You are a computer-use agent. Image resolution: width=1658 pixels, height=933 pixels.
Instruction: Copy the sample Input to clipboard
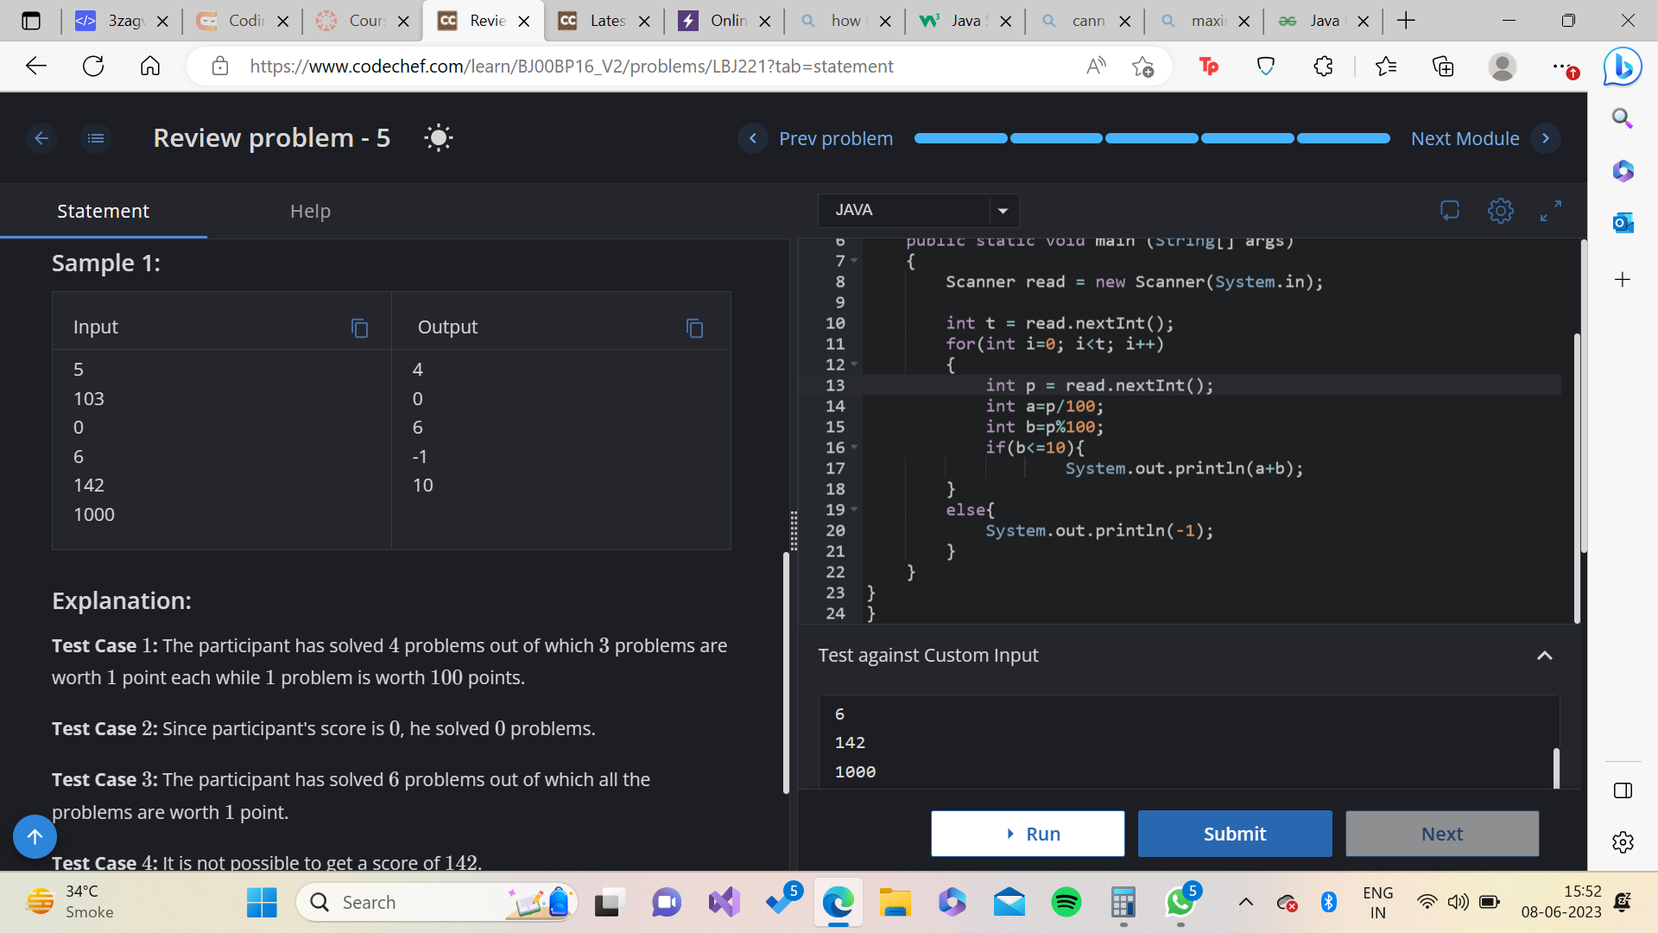(x=359, y=328)
